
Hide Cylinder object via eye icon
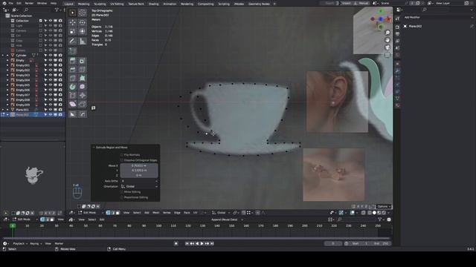(51, 56)
